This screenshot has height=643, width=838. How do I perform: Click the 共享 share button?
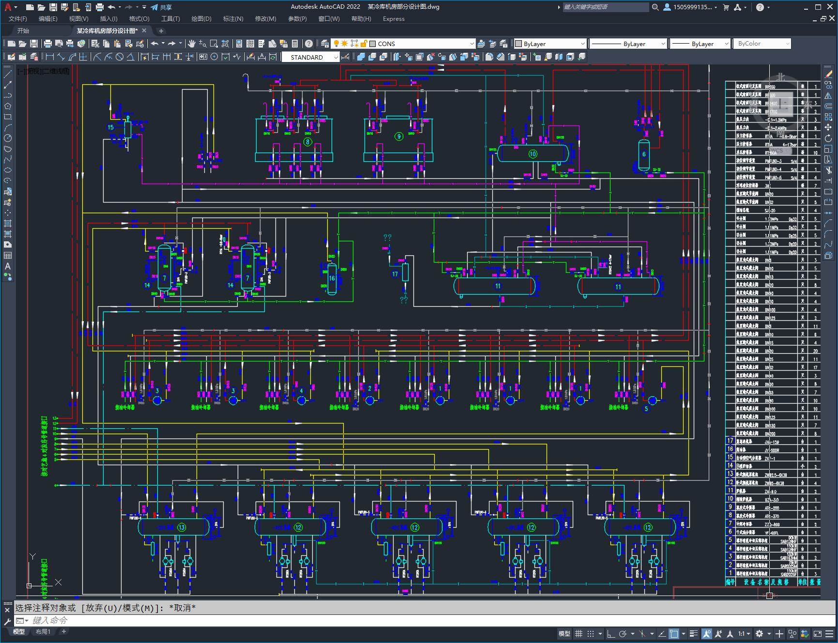(x=161, y=7)
